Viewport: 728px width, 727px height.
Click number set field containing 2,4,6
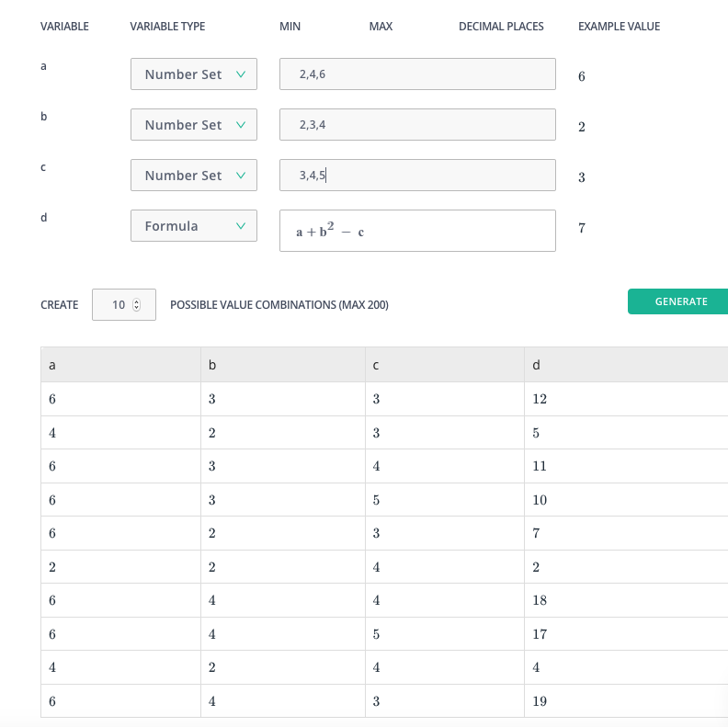[x=417, y=74]
